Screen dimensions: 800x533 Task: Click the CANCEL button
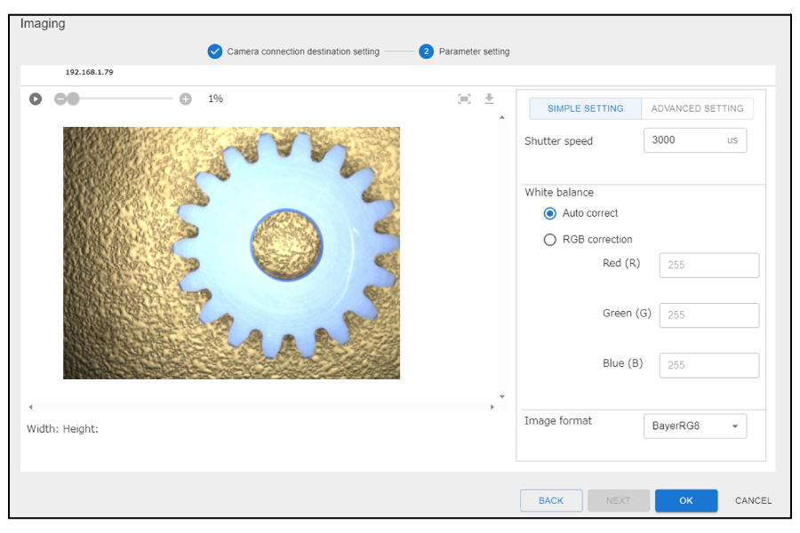[753, 500]
